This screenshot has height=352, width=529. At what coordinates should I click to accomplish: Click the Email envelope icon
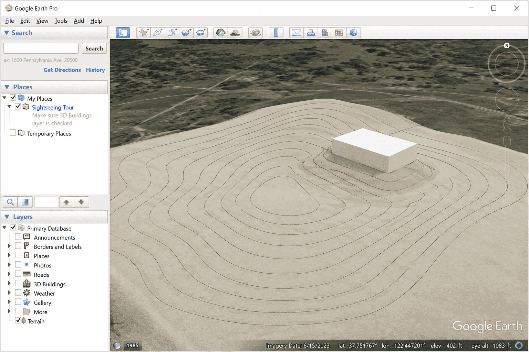click(297, 33)
